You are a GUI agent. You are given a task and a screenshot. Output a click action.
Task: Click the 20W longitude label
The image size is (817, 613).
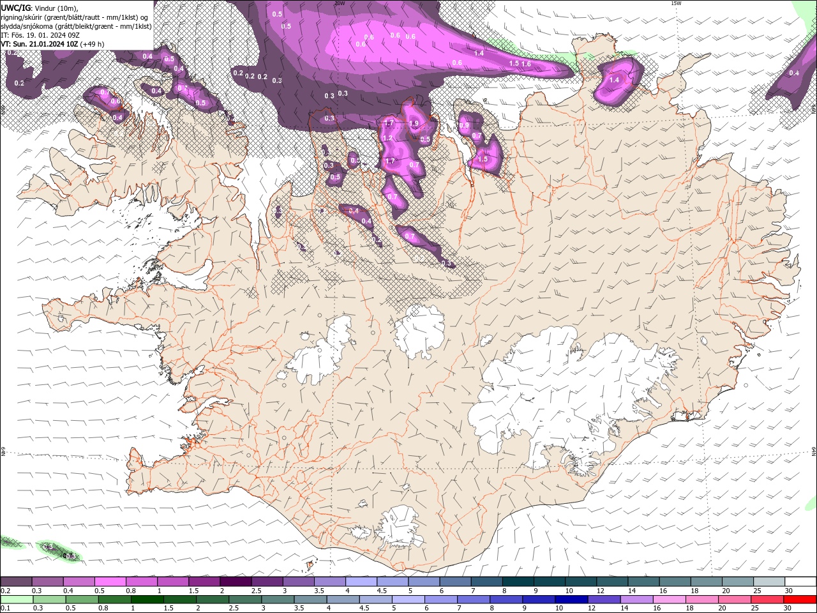coord(340,3)
